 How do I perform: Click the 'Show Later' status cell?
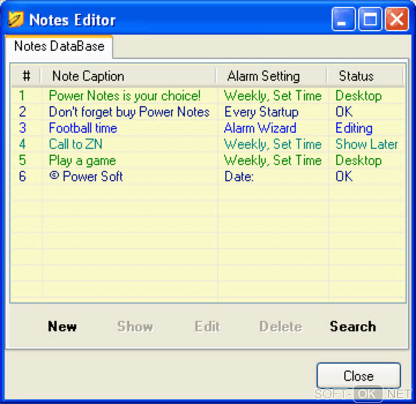[x=367, y=144]
